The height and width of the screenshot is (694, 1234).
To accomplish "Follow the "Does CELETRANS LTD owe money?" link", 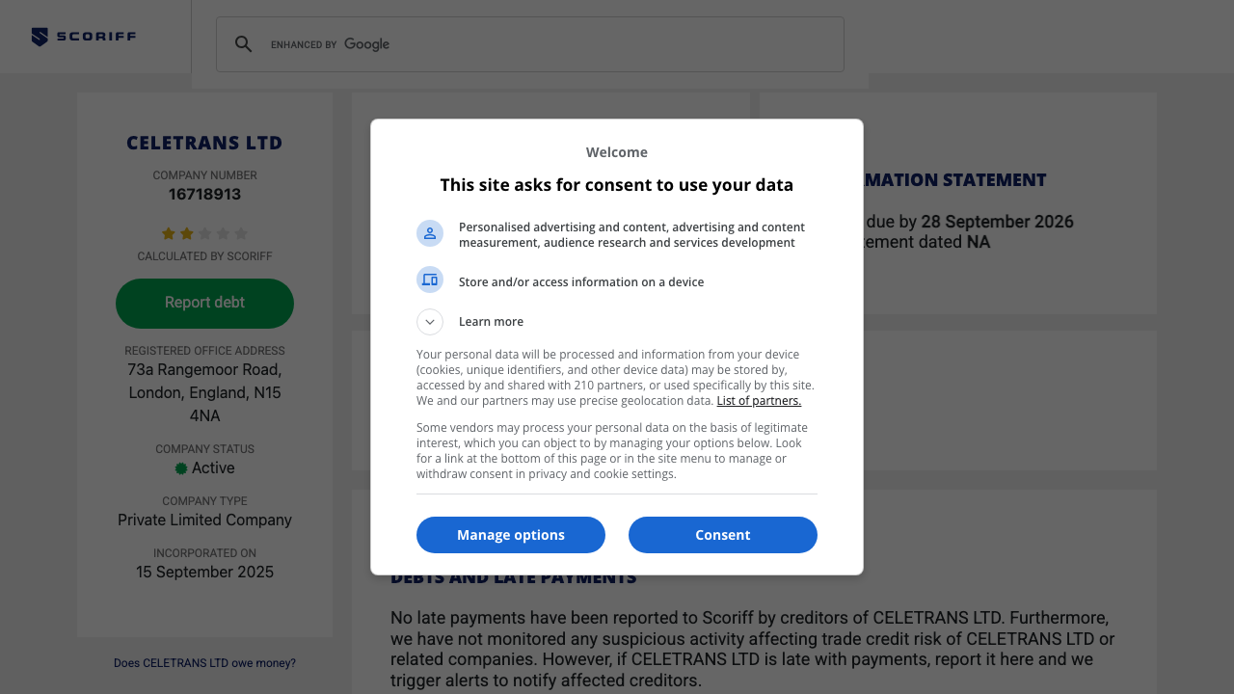I will (x=204, y=662).
